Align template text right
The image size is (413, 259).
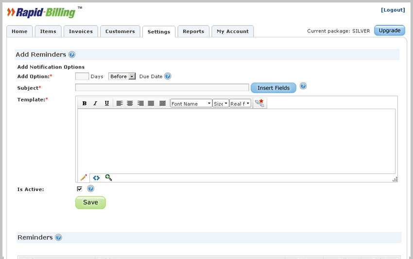[x=140, y=103]
